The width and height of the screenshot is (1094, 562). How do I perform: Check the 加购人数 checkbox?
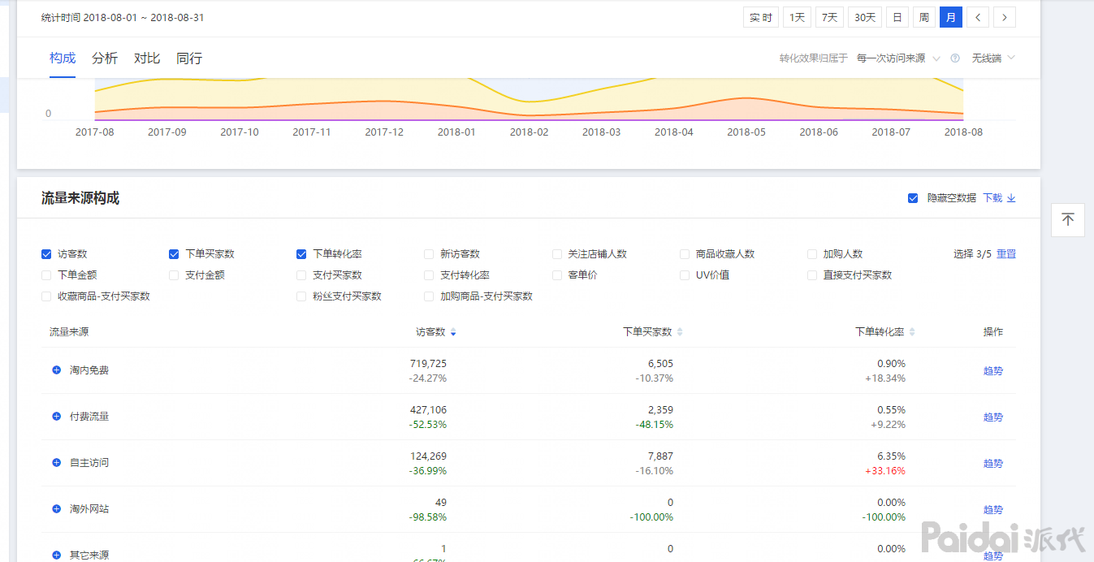tap(812, 254)
